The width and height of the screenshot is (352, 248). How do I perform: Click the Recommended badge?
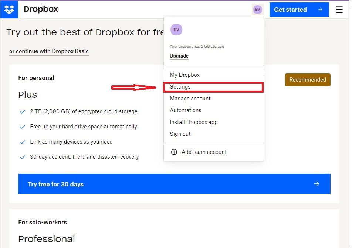[308, 80]
